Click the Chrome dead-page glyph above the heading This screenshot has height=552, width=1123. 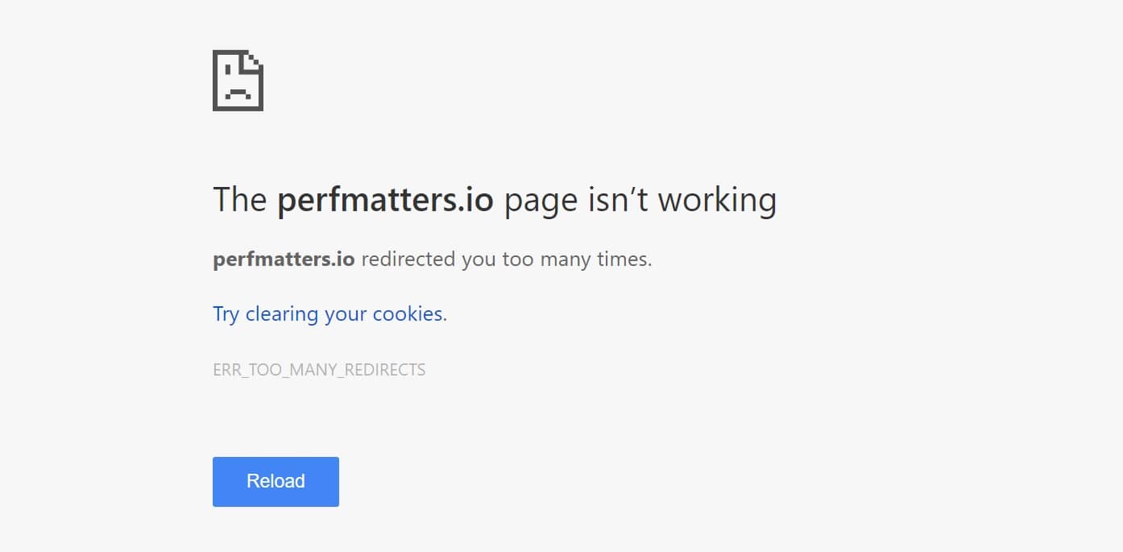[238, 80]
